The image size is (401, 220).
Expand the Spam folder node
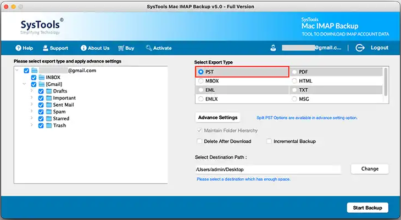tap(32, 111)
